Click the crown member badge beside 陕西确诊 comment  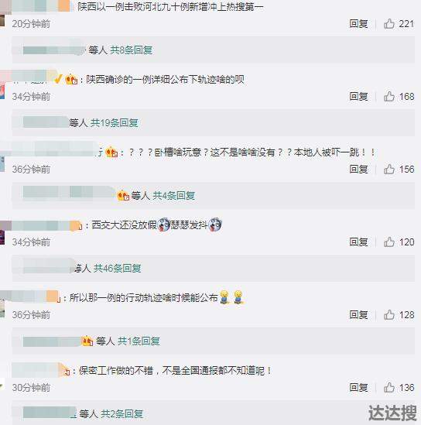tap(71, 80)
